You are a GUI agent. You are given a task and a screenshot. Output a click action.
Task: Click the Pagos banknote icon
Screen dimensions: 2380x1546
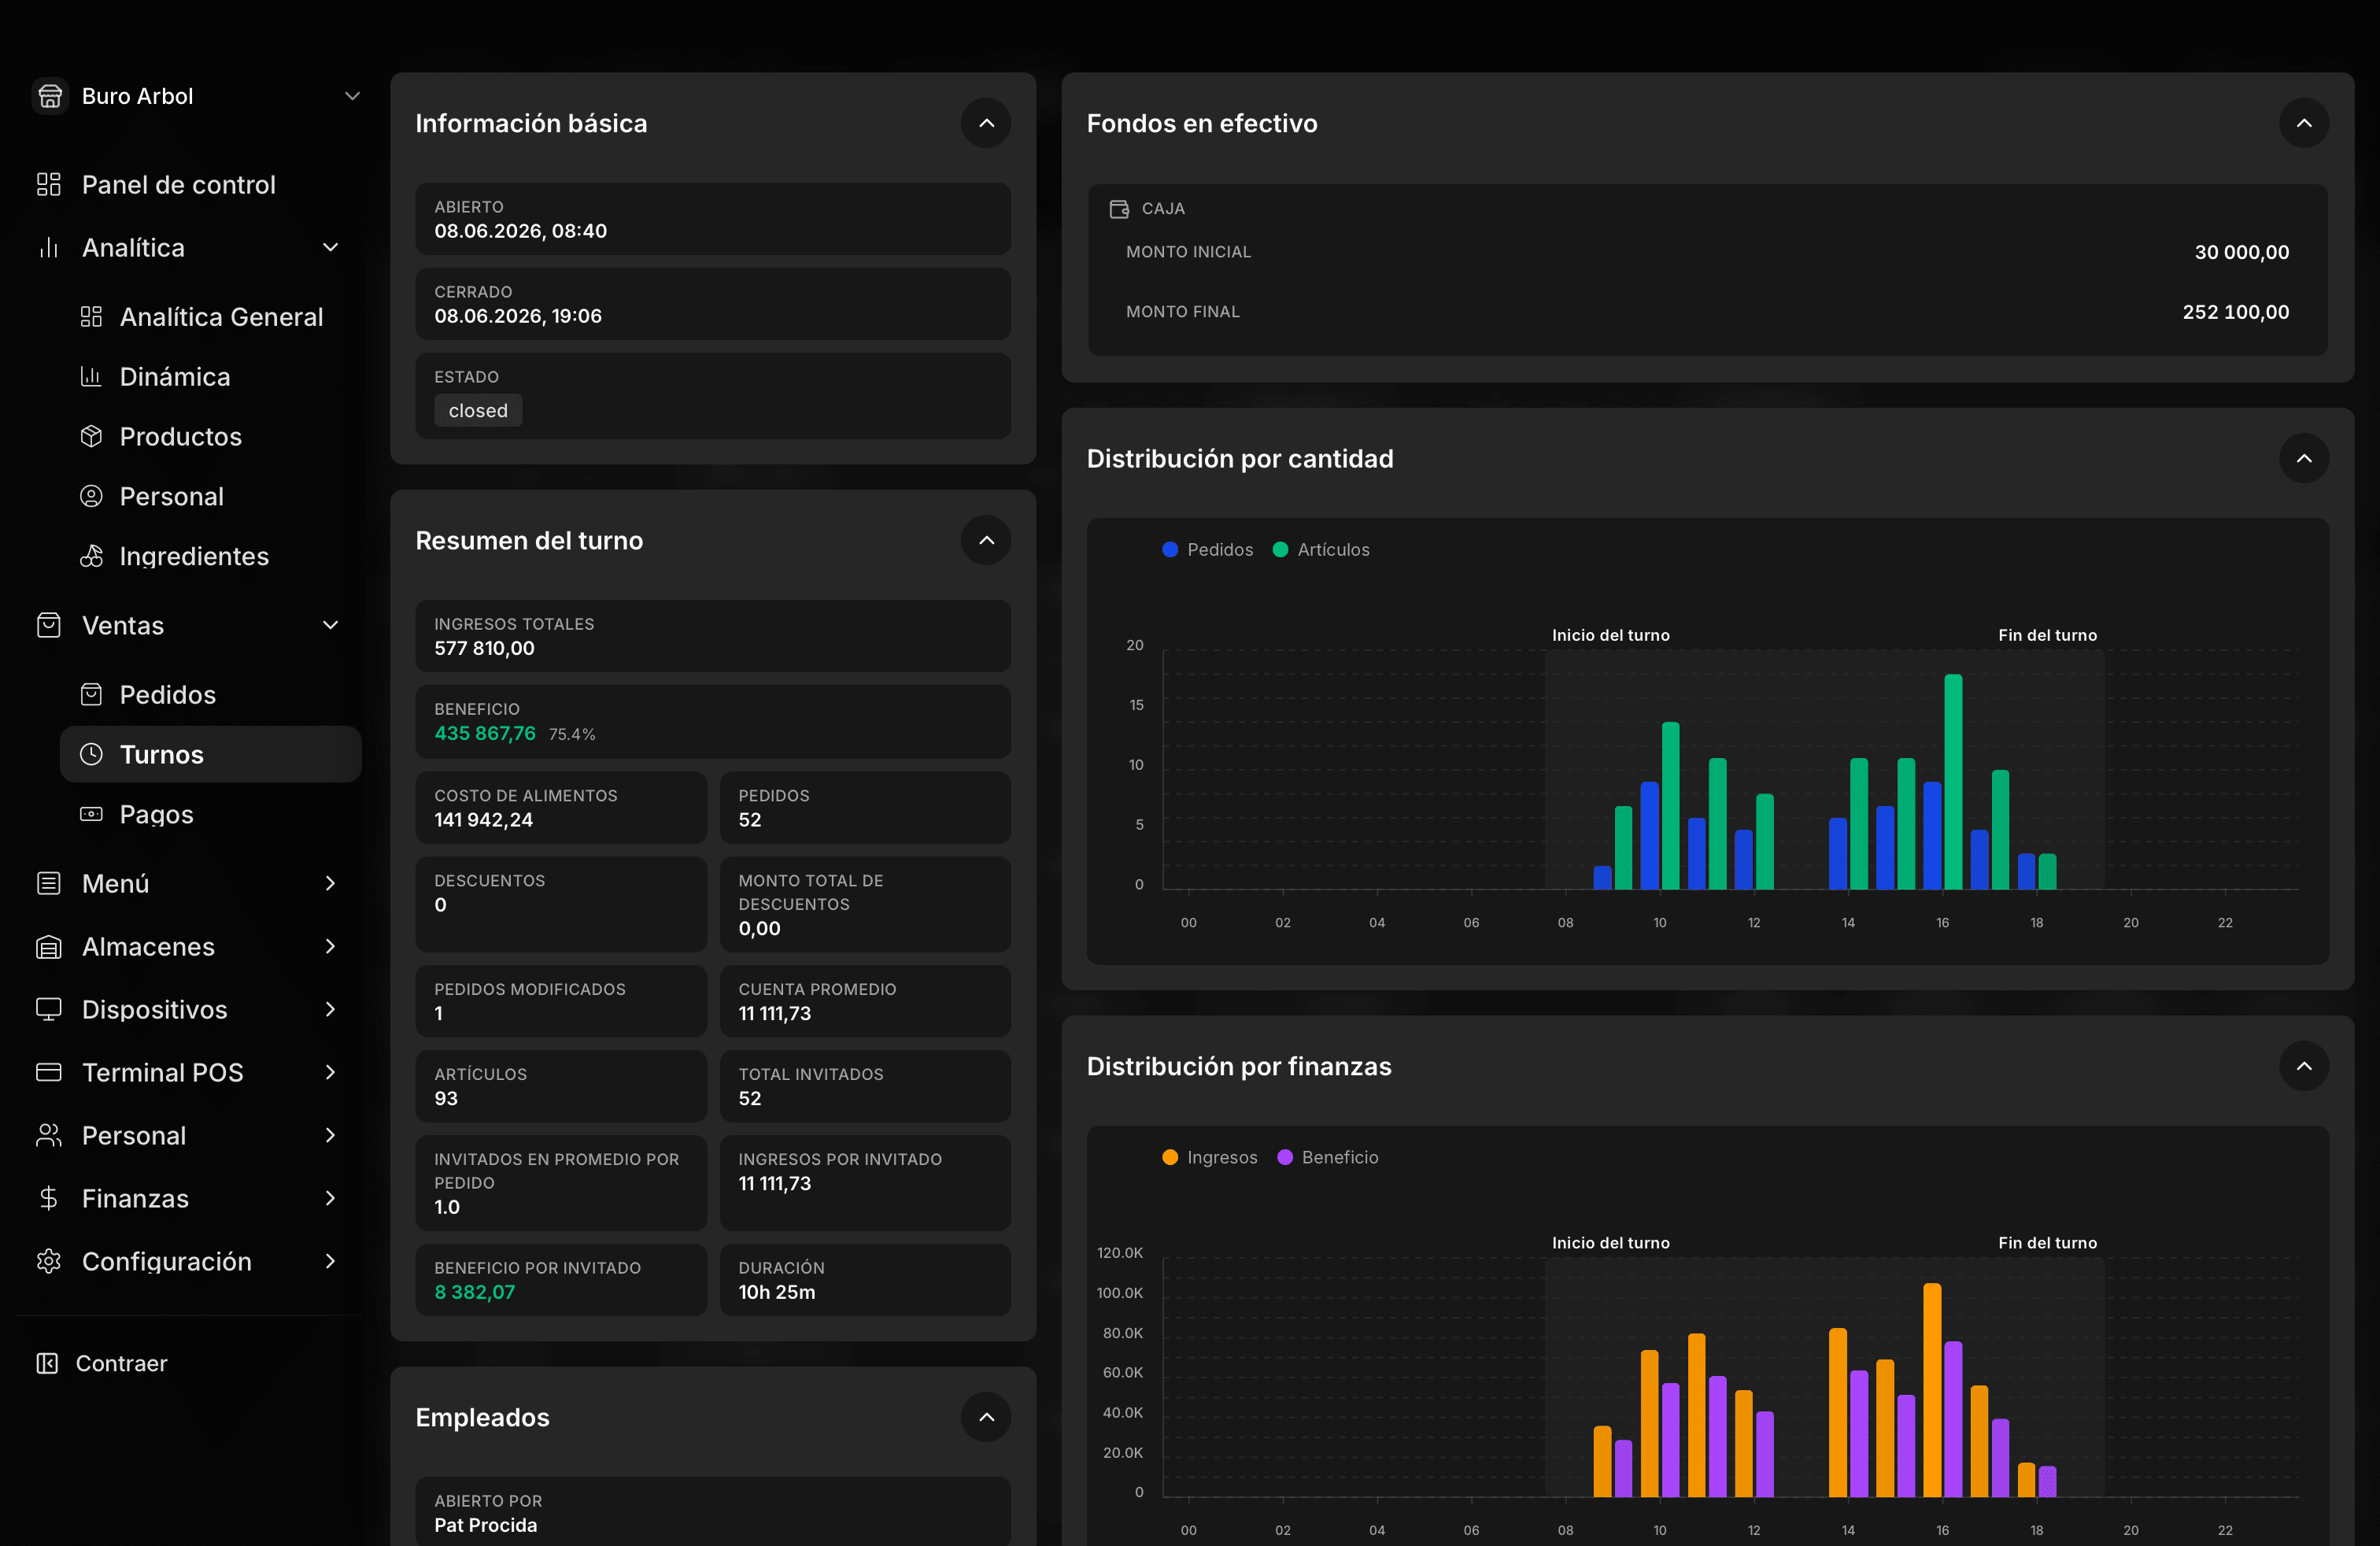click(91, 814)
